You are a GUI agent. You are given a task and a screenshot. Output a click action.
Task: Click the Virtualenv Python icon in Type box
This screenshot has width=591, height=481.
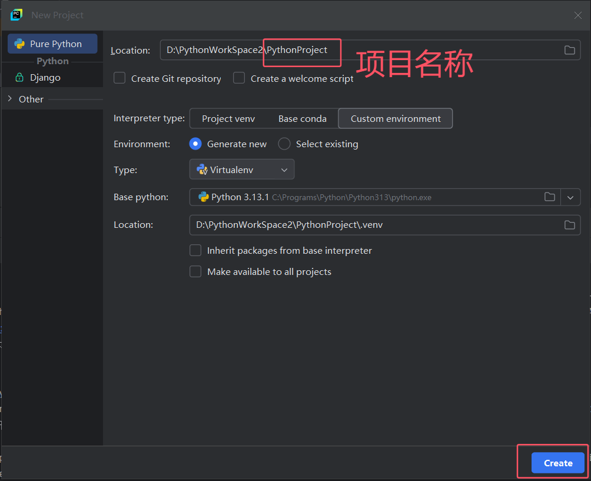(202, 170)
